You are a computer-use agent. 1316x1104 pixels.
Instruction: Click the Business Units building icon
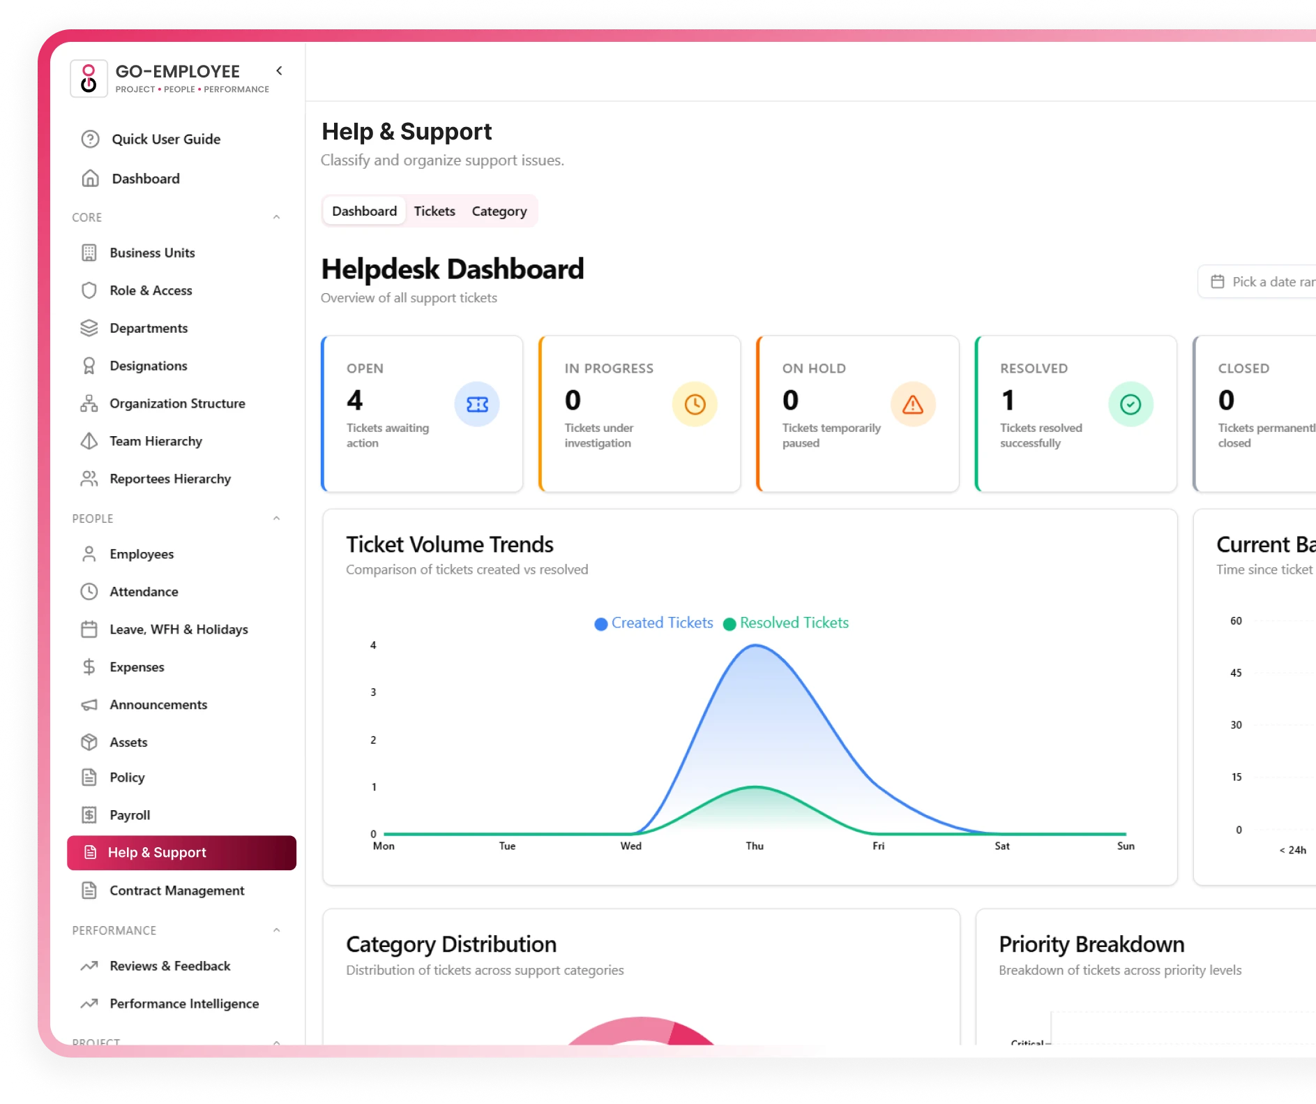pos(89,253)
